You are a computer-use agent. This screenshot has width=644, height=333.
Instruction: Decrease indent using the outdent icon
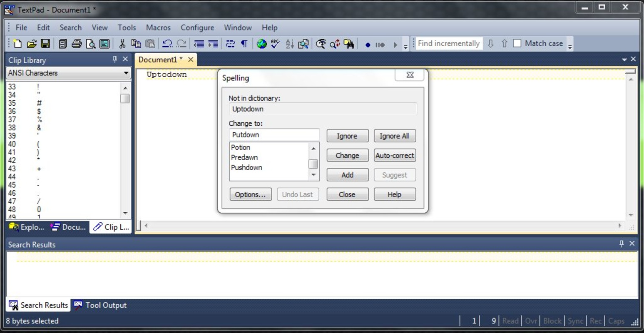coord(199,44)
